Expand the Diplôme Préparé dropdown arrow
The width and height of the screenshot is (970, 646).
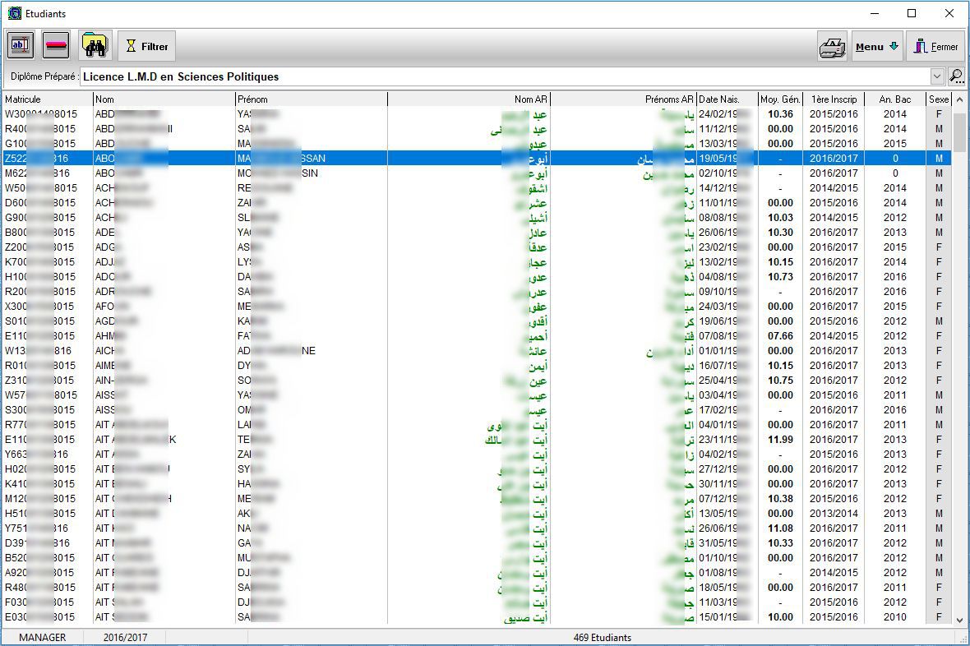936,76
